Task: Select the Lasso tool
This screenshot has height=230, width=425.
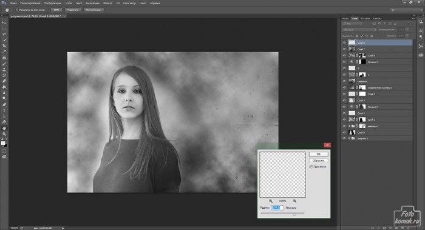Action: pyautogui.click(x=4, y=35)
